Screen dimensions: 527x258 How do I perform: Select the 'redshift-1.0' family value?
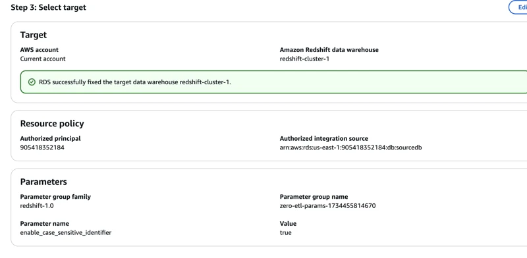[x=37, y=205]
